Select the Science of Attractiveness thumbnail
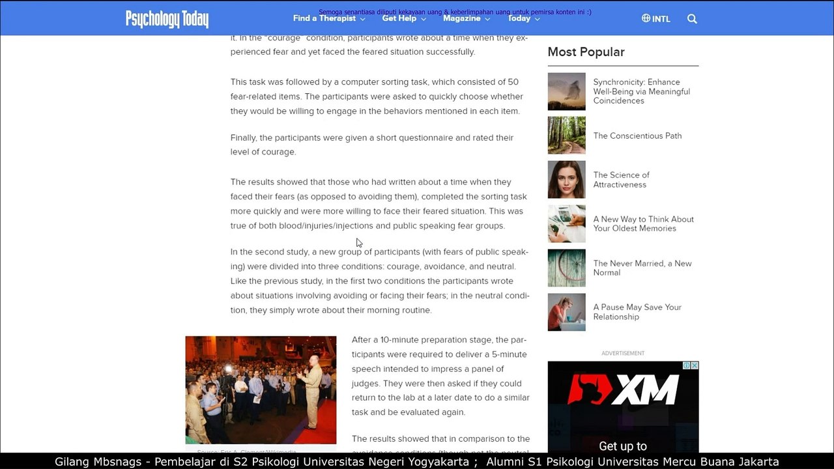This screenshot has width=834, height=469. tap(566, 180)
